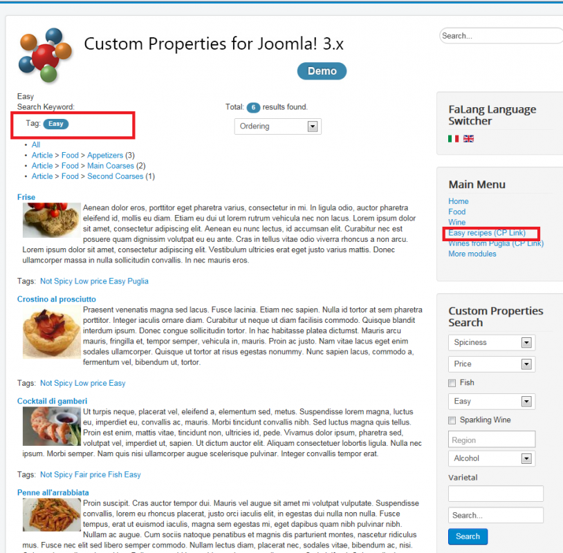563x553 pixels.
Task: Click the blue Search button
Action: tap(468, 536)
